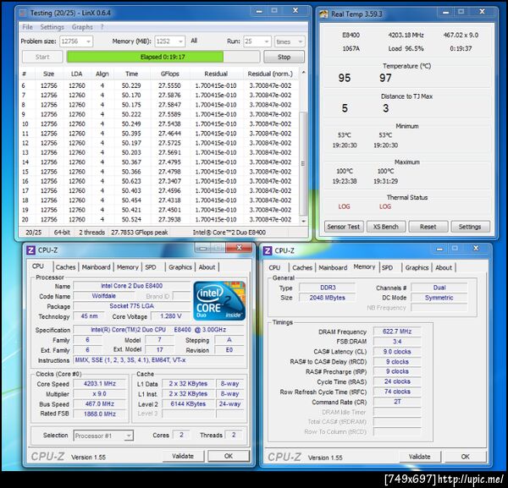Open the File menu in LinX
The image size is (508, 488).
tap(28, 27)
